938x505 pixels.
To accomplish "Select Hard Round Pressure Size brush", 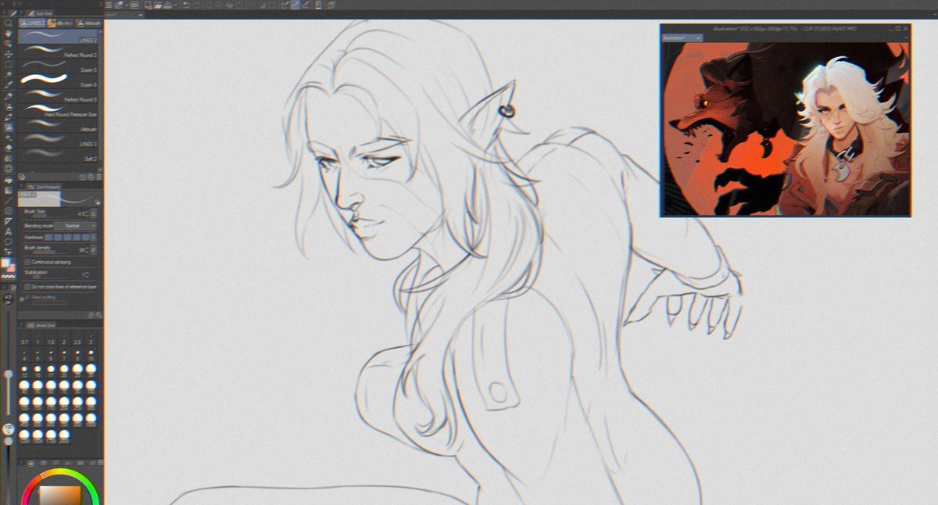I will pos(59,111).
